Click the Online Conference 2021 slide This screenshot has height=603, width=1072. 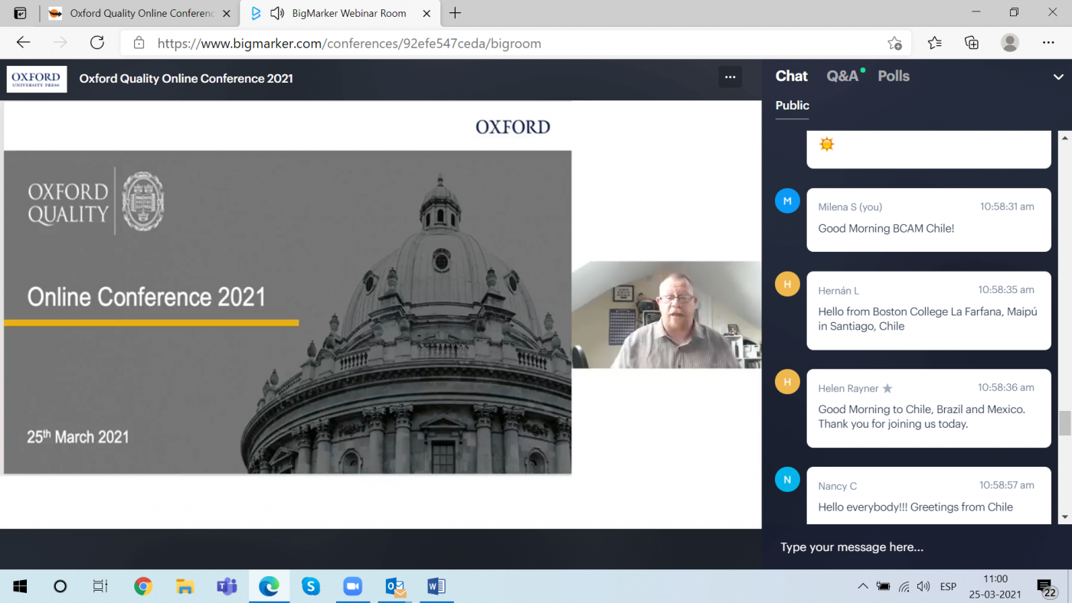287,312
